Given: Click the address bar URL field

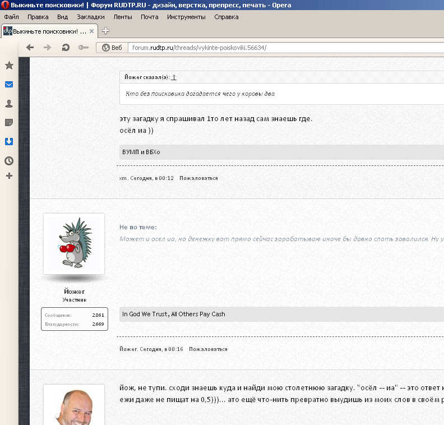Looking at the screenshot, I should click(x=286, y=48).
